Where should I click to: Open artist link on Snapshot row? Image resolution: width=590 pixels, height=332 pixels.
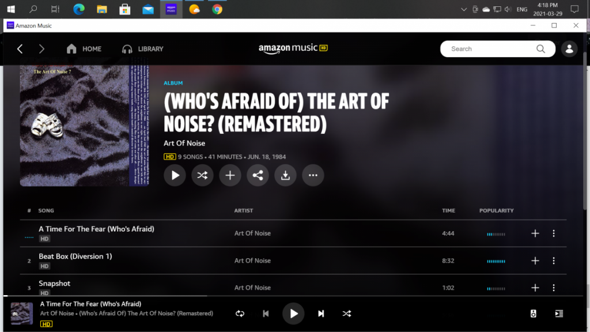pyautogui.click(x=252, y=288)
